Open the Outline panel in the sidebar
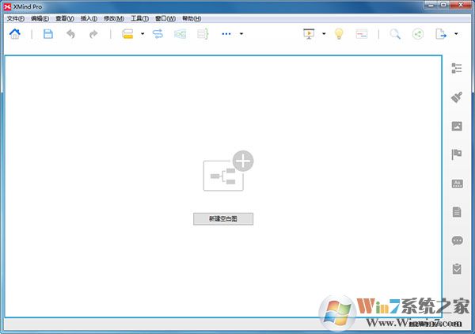This screenshot has width=475, height=334. point(457,68)
